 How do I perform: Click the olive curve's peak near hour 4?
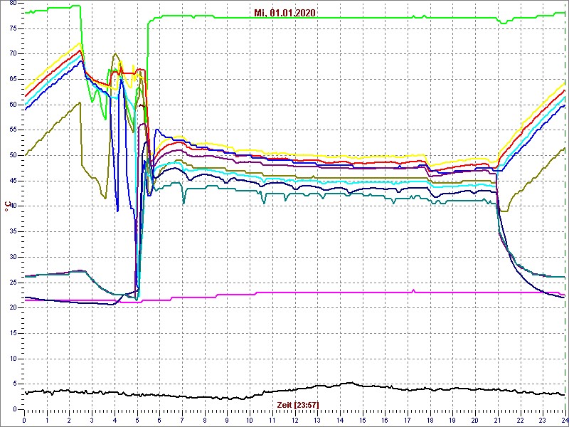pyautogui.click(x=115, y=53)
